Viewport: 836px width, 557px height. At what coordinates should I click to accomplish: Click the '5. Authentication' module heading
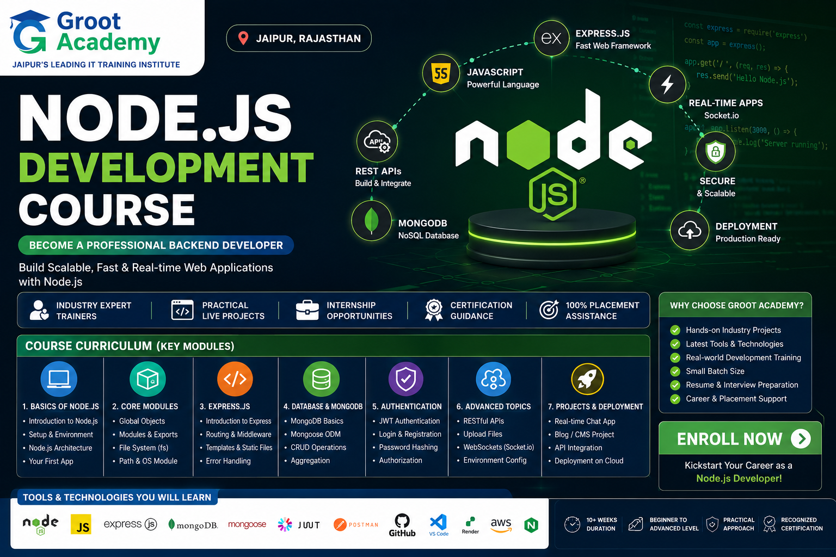(x=407, y=406)
